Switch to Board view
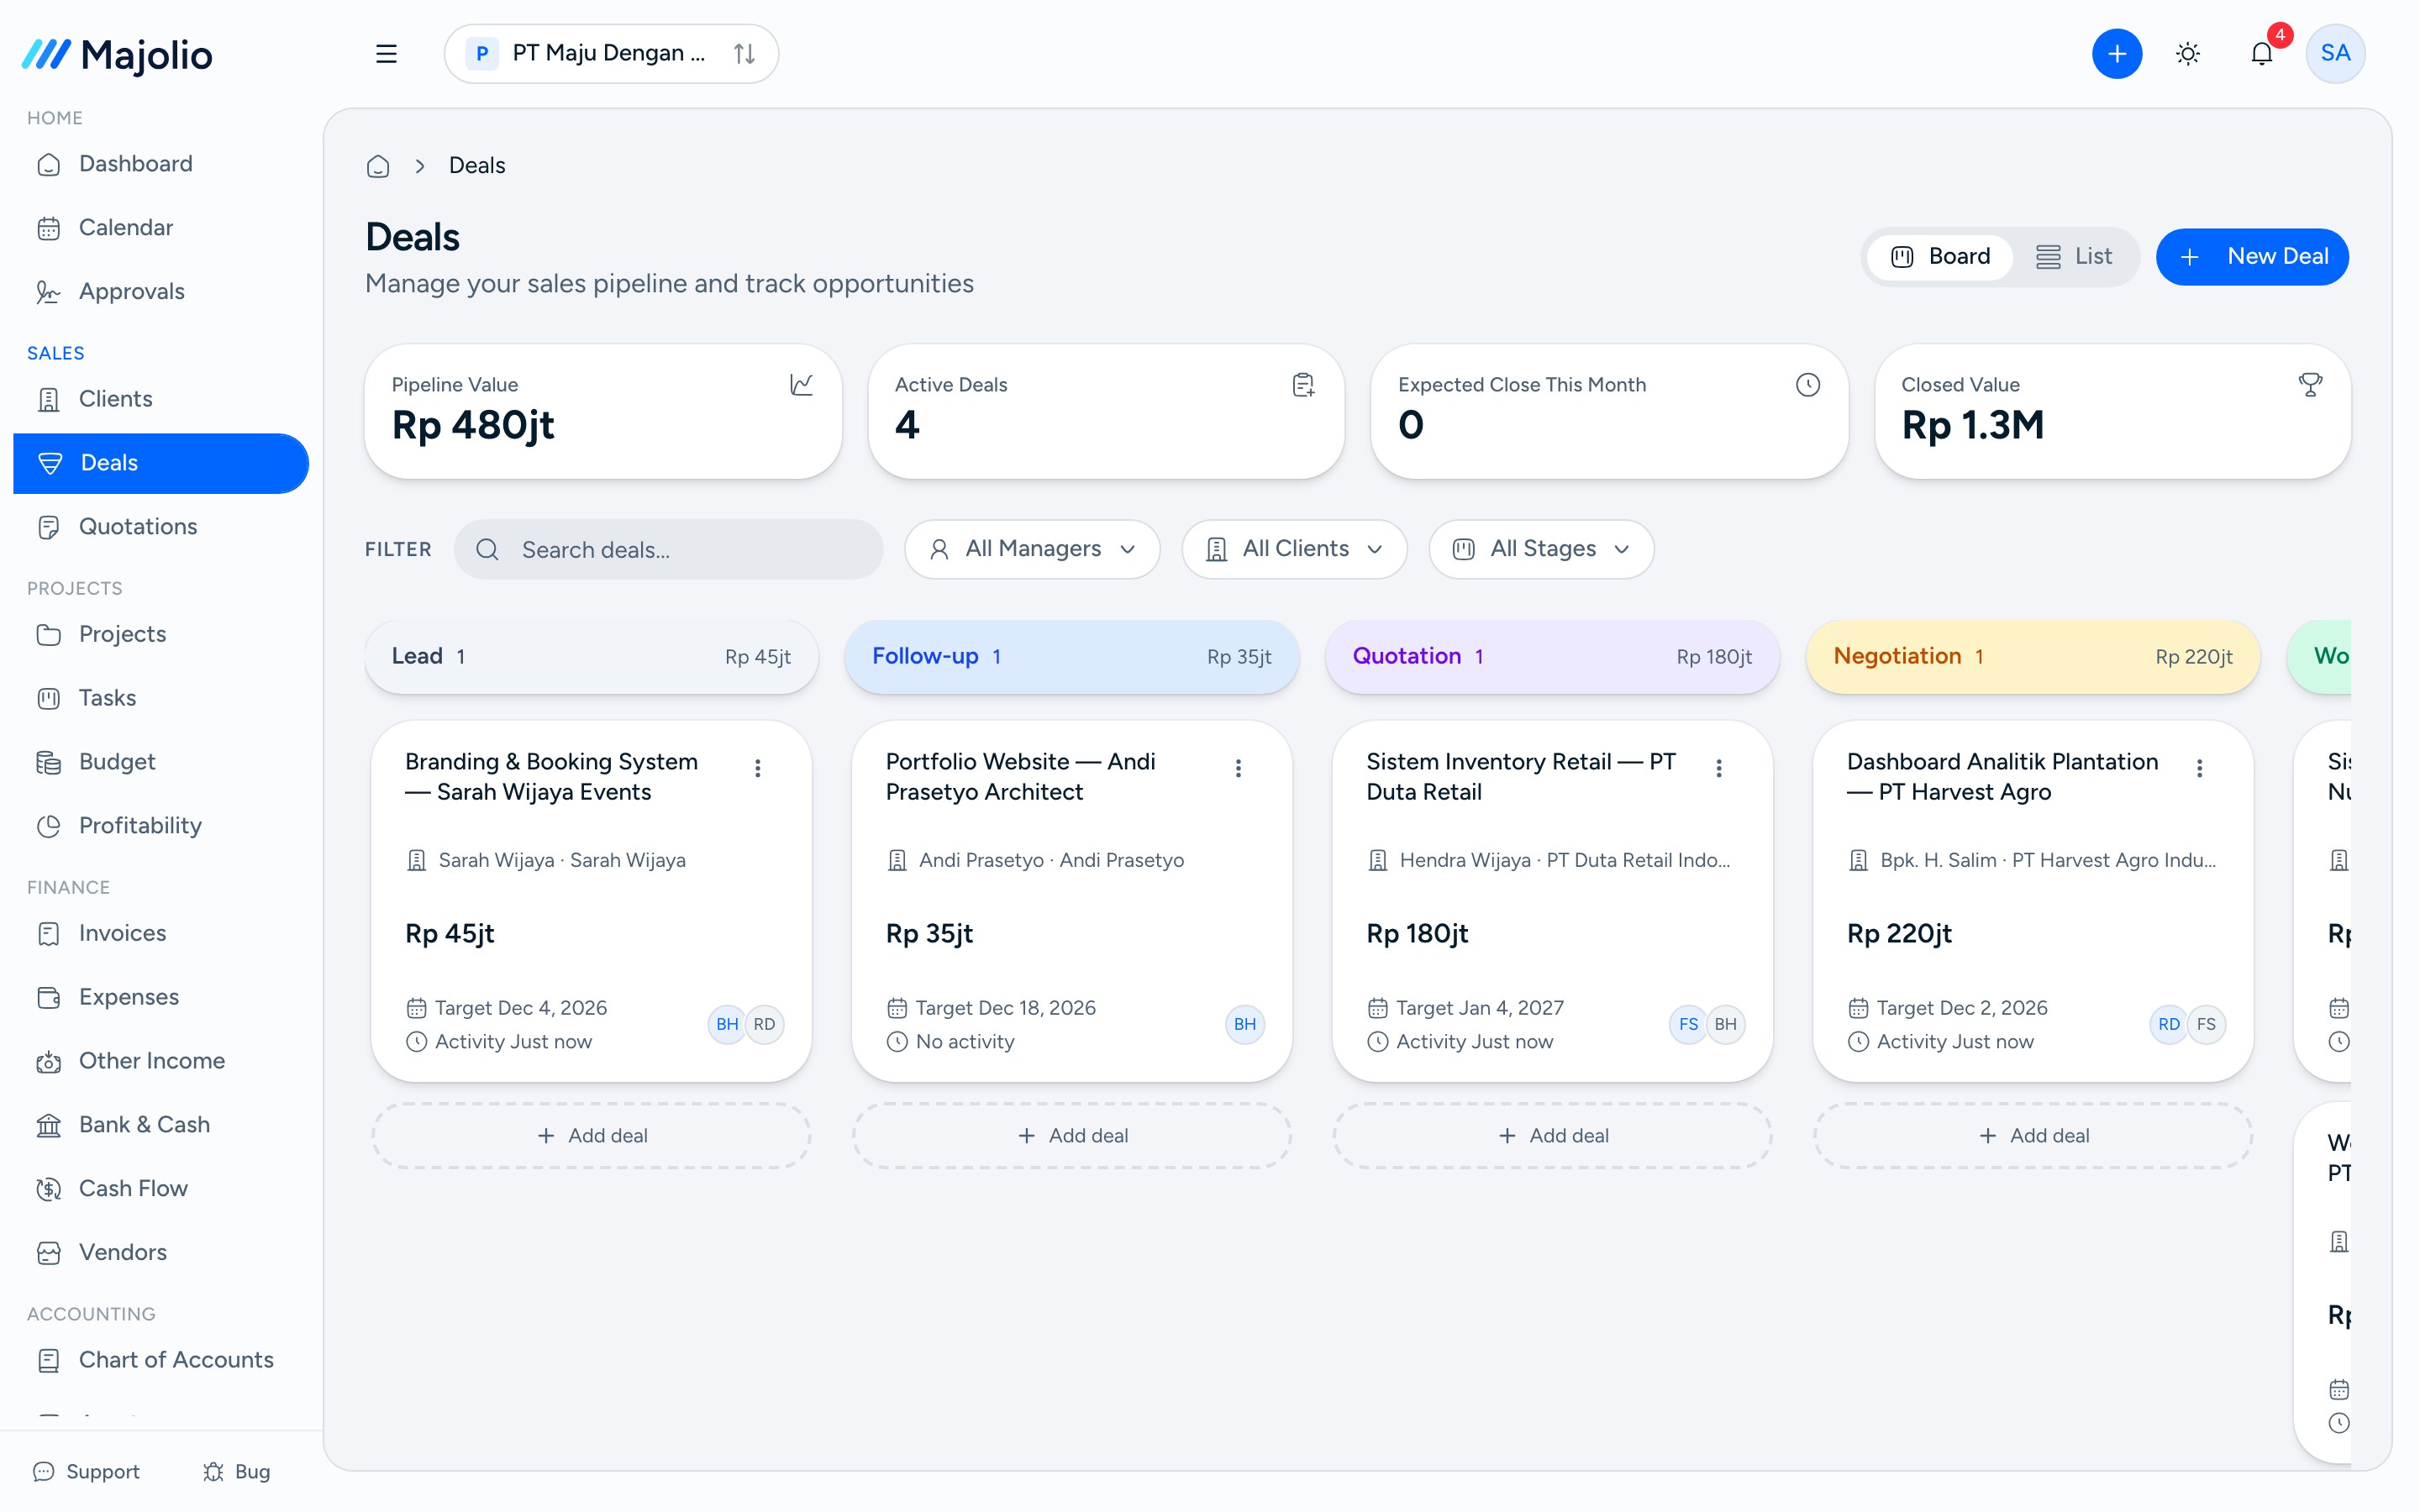Viewport: 2420px width, 1512px height. coord(1940,256)
